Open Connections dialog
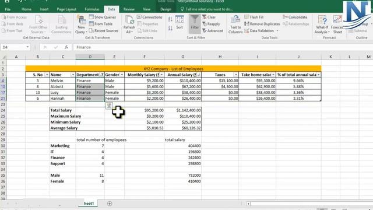 (150, 17)
